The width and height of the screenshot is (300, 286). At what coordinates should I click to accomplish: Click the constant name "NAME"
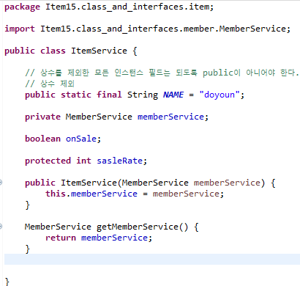[x=173, y=95]
